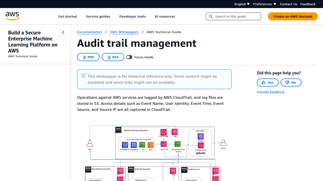The height and width of the screenshot is (181, 323).
Task: Click the CloudTrail icon in diagram
Action: click(164, 144)
